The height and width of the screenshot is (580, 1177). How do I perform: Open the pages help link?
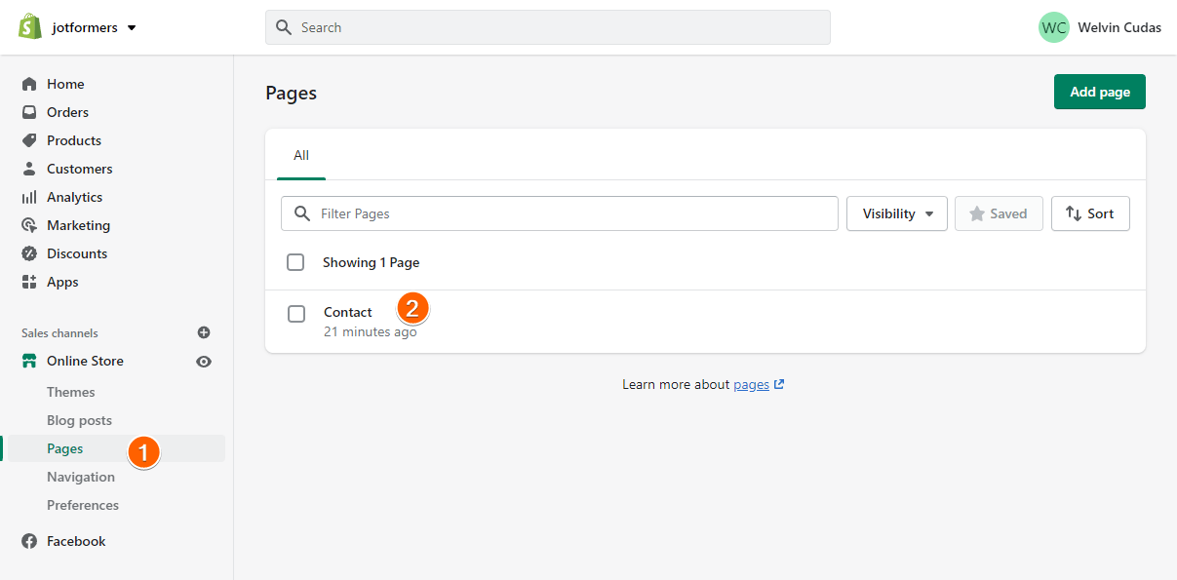point(753,384)
